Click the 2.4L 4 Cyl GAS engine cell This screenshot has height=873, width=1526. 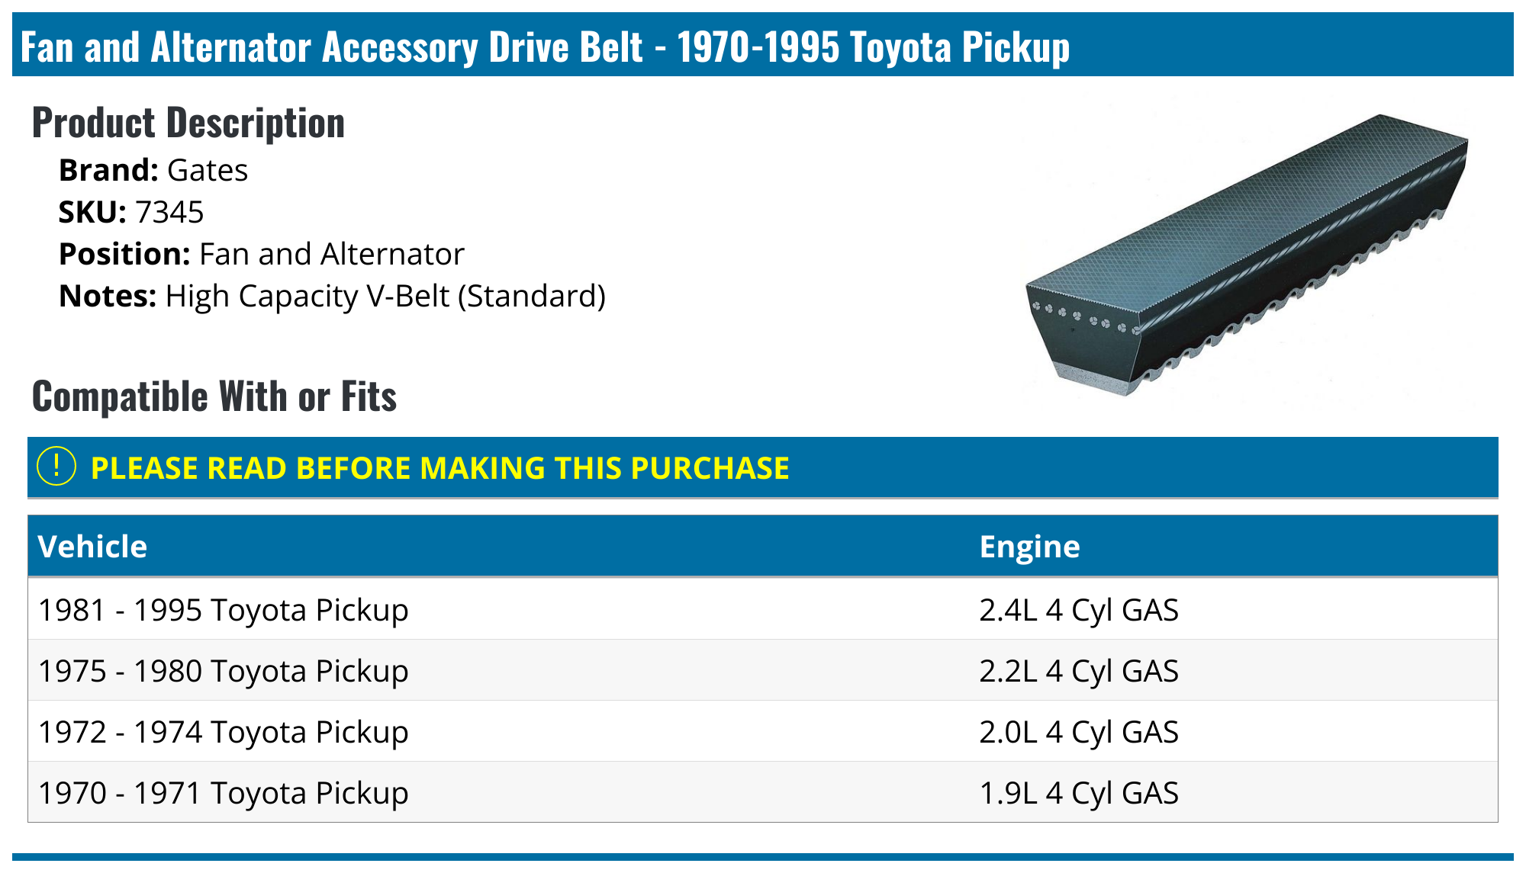[x=1078, y=610]
